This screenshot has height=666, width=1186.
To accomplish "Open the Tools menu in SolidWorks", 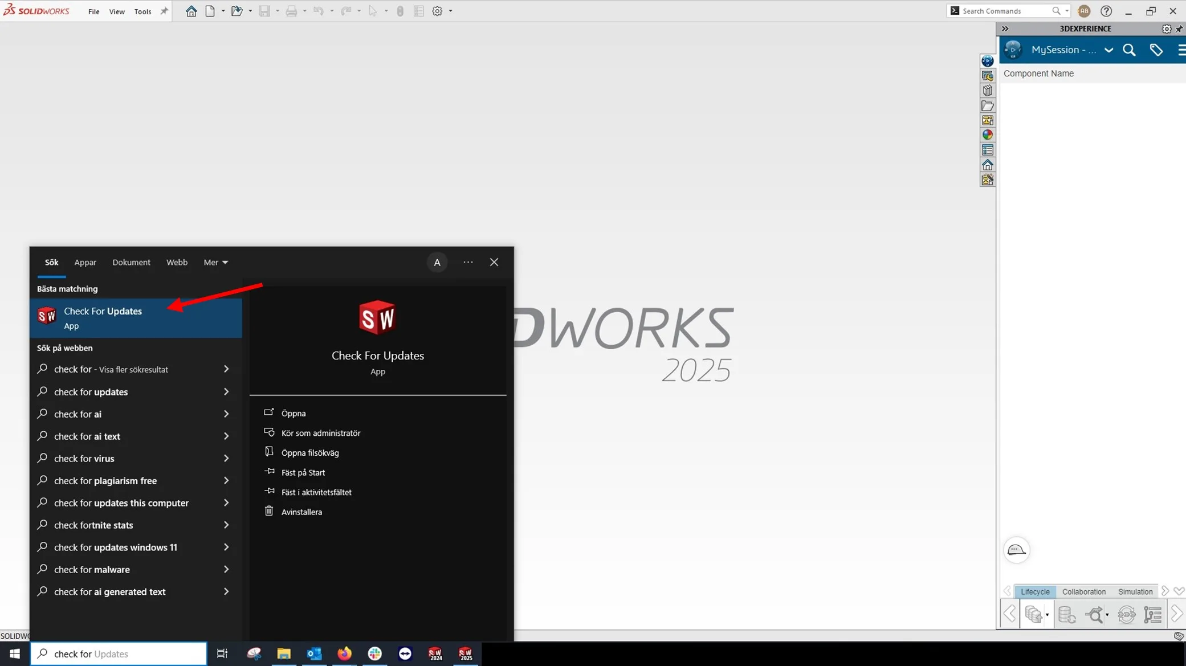I will pos(142,11).
